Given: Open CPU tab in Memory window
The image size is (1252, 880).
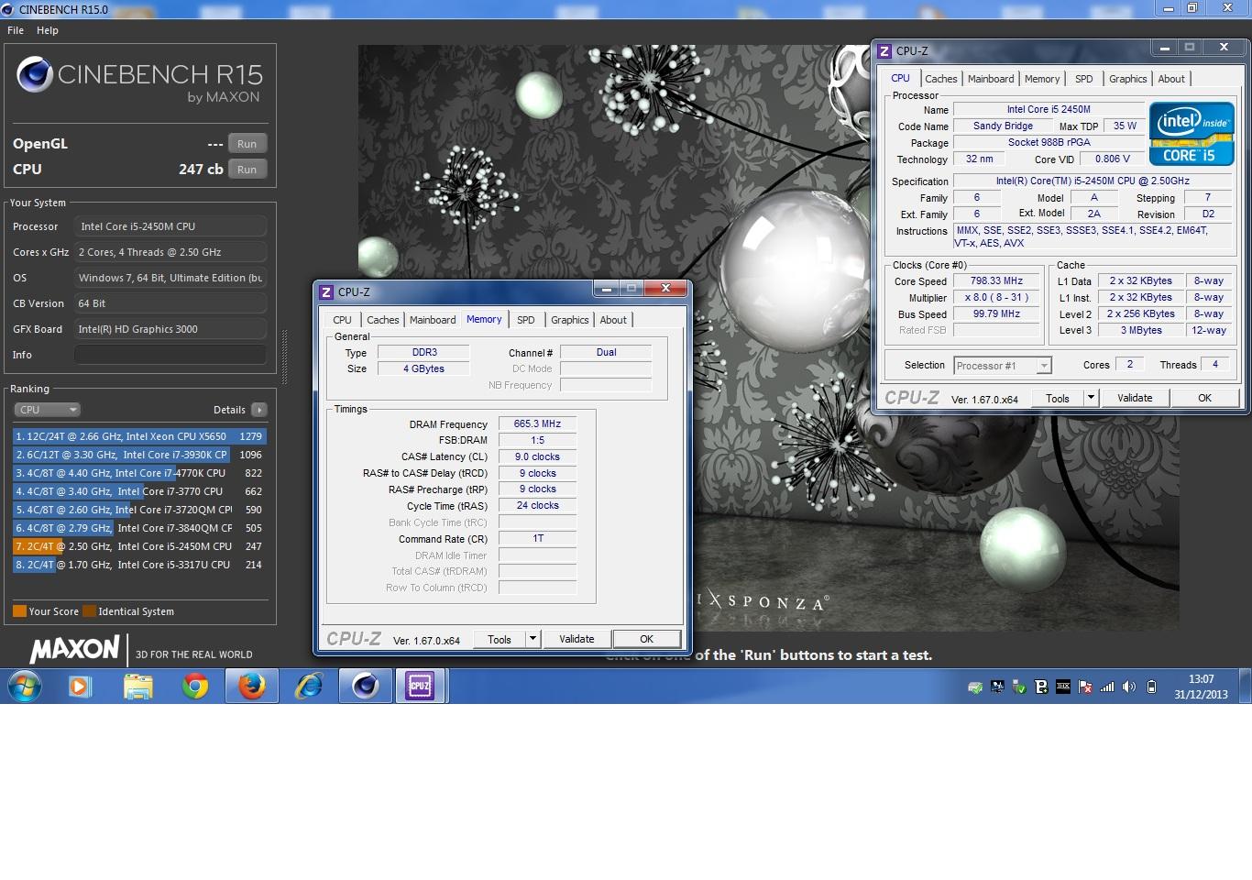Looking at the screenshot, I should coord(342,320).
